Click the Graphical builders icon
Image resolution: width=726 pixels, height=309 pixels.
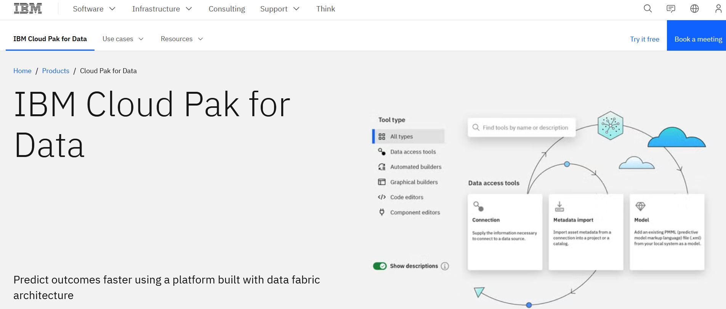[381, 182]
